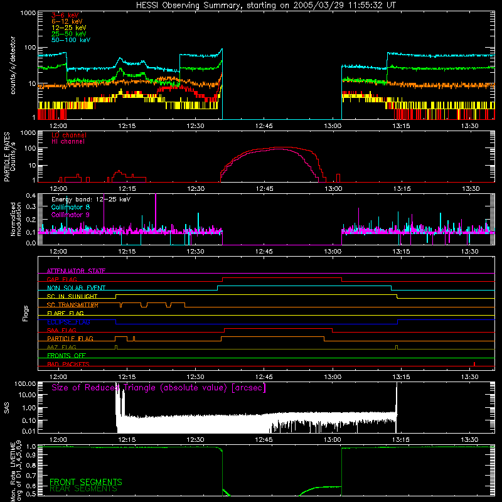Click the "counts/s/detector" y-axis label
Image resolution: width=502 pixels, height=502 pixels.
13,65
